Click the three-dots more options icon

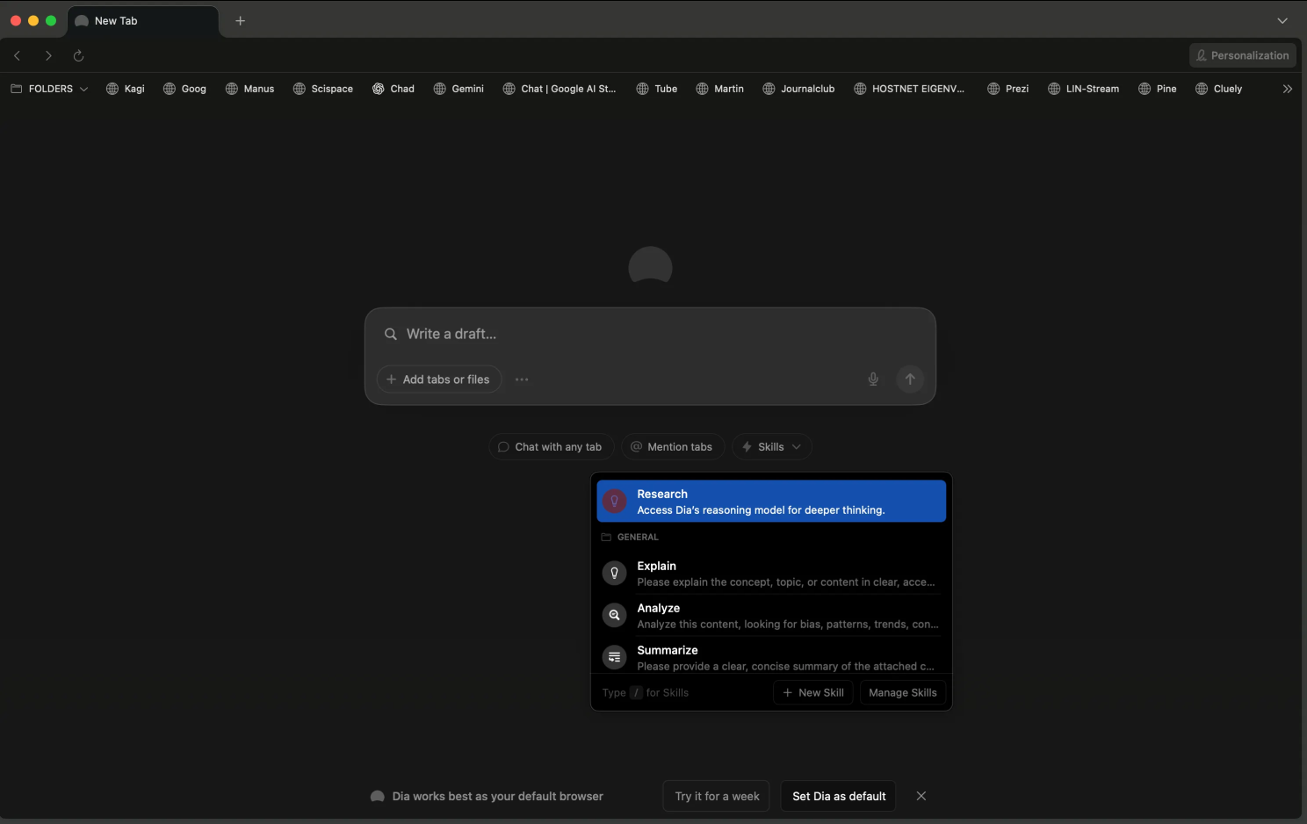point(522,379)
